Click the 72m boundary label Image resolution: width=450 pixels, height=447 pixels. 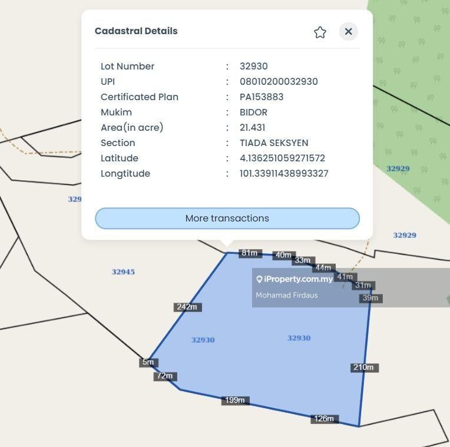click(164, 376)
